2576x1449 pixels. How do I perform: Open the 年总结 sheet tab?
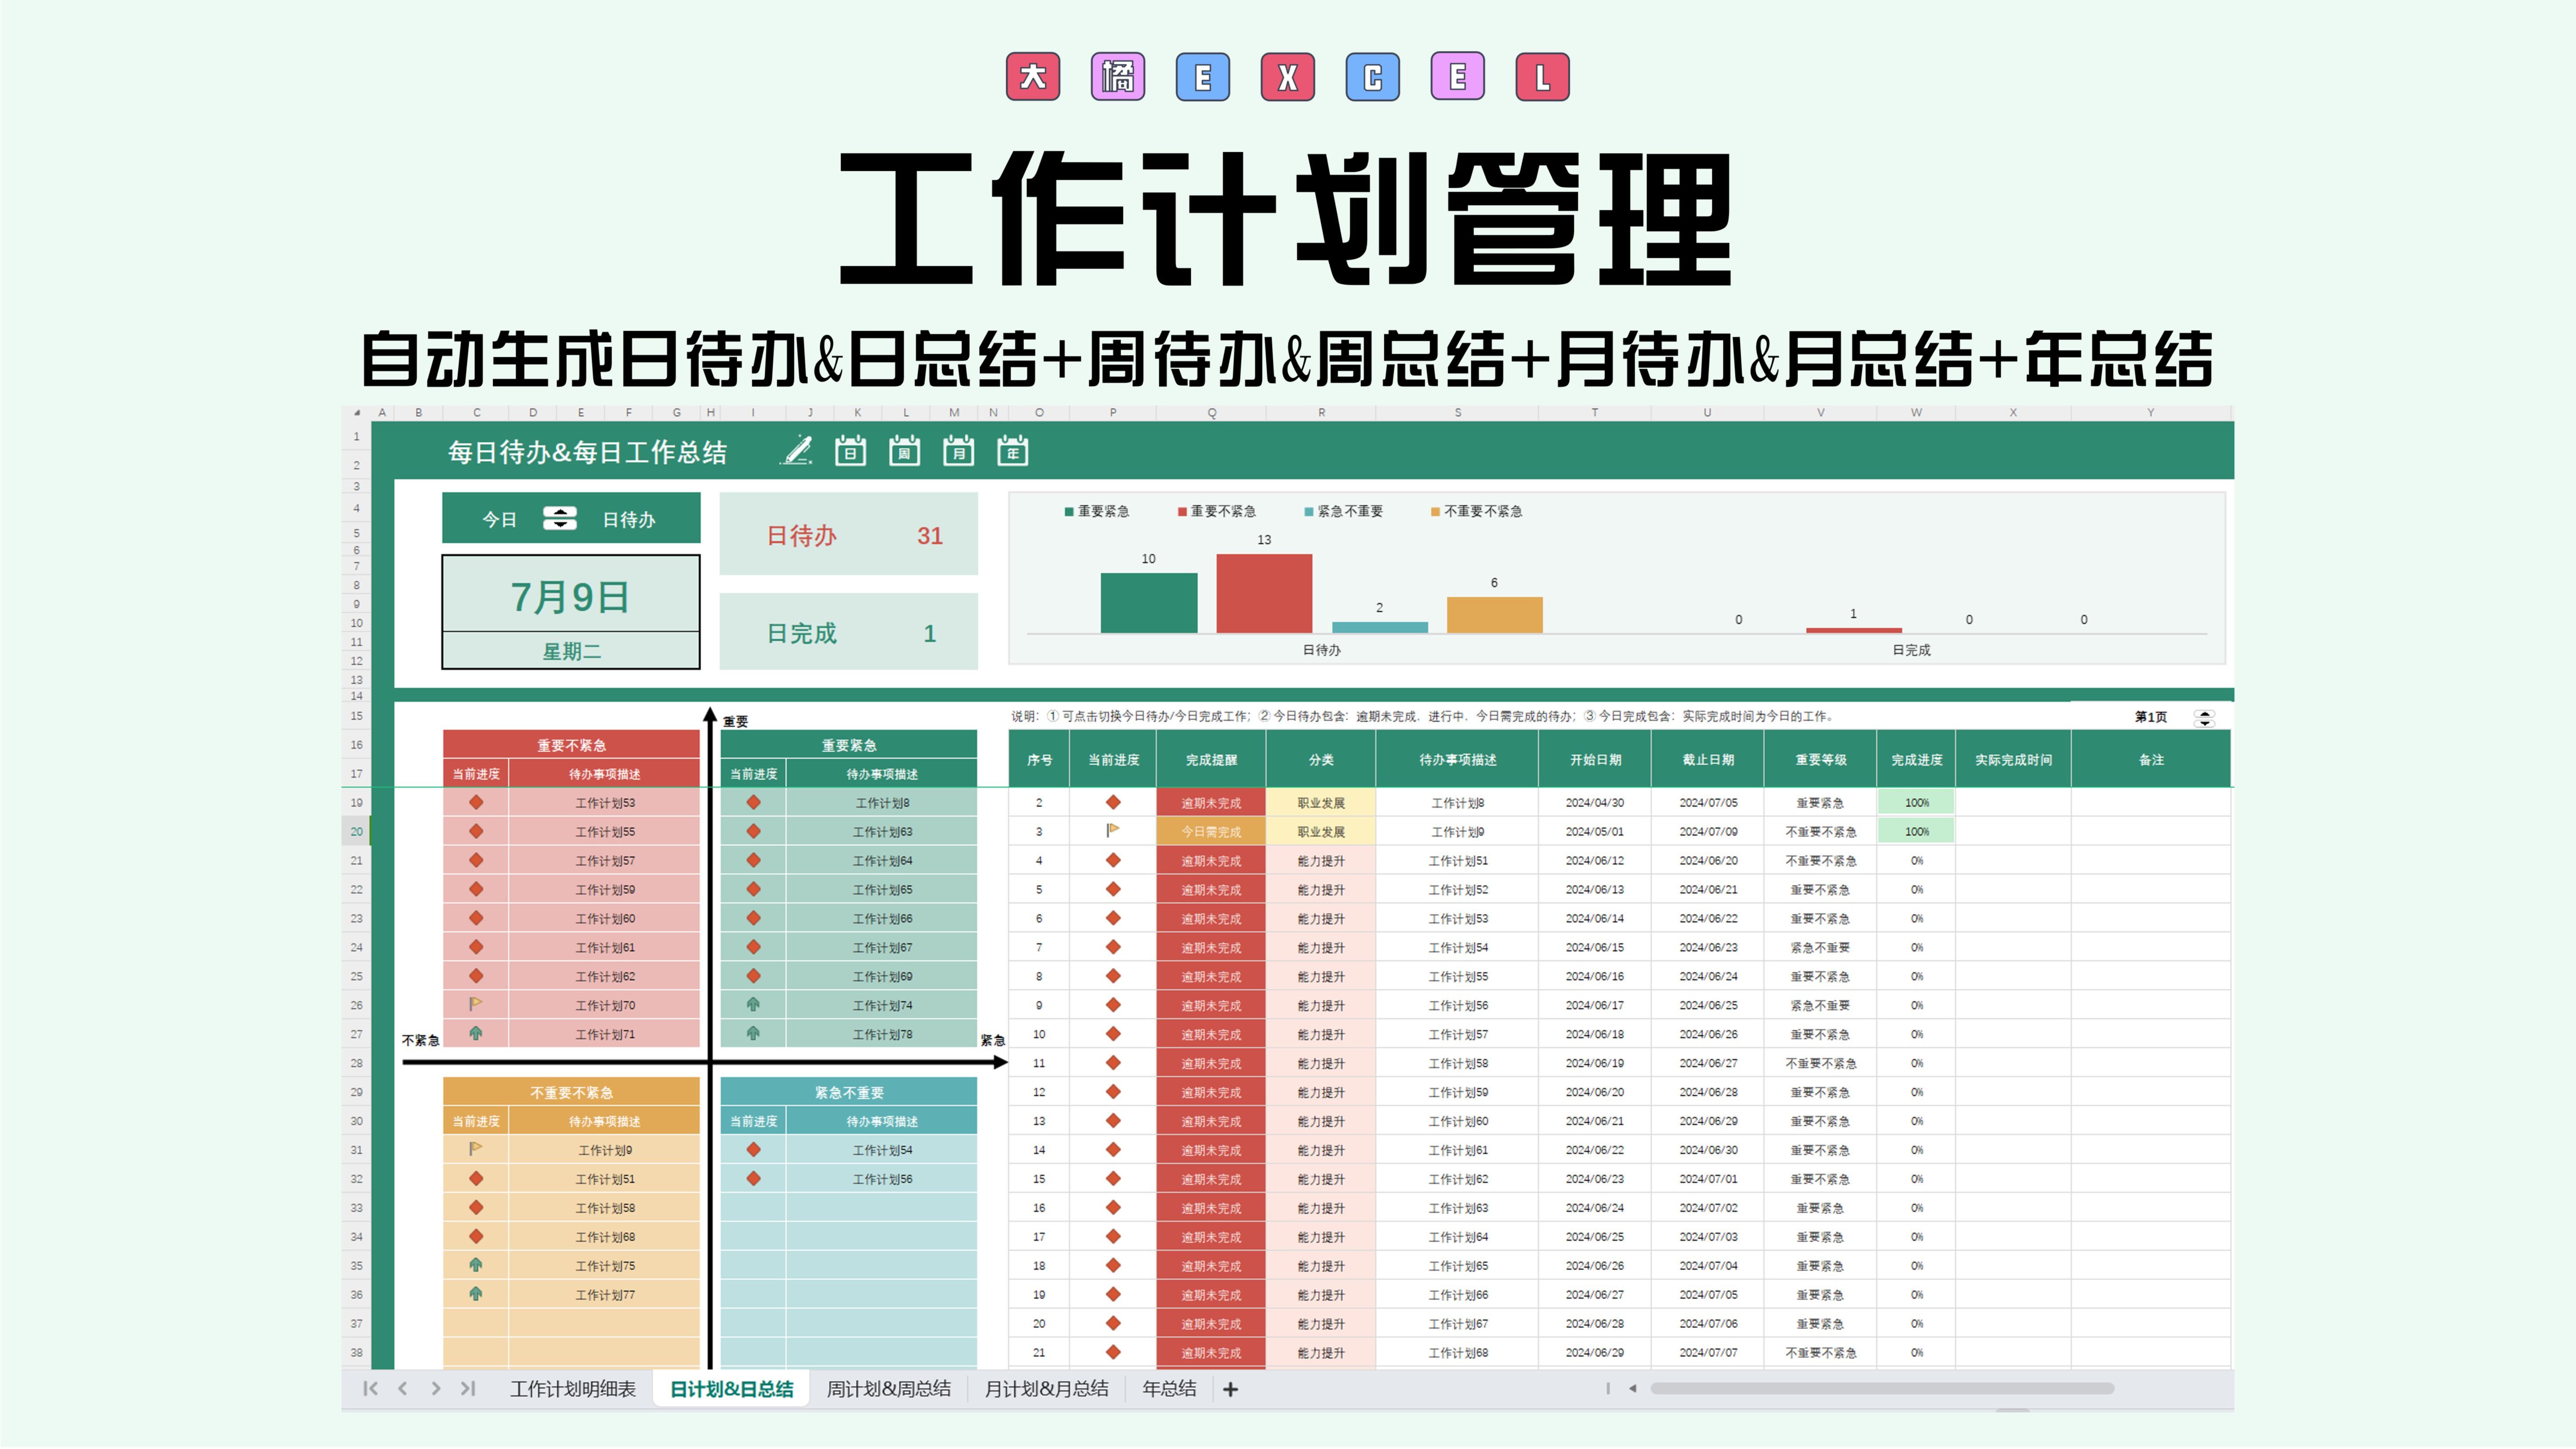coord(1169,1389)
